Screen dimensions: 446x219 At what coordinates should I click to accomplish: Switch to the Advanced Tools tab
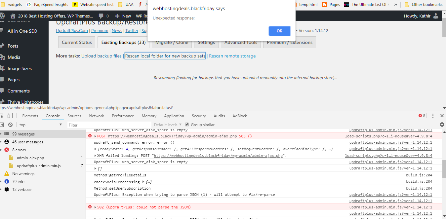point(241,42)
